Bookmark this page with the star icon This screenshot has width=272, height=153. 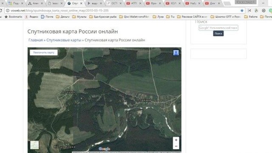coord(242,11)
